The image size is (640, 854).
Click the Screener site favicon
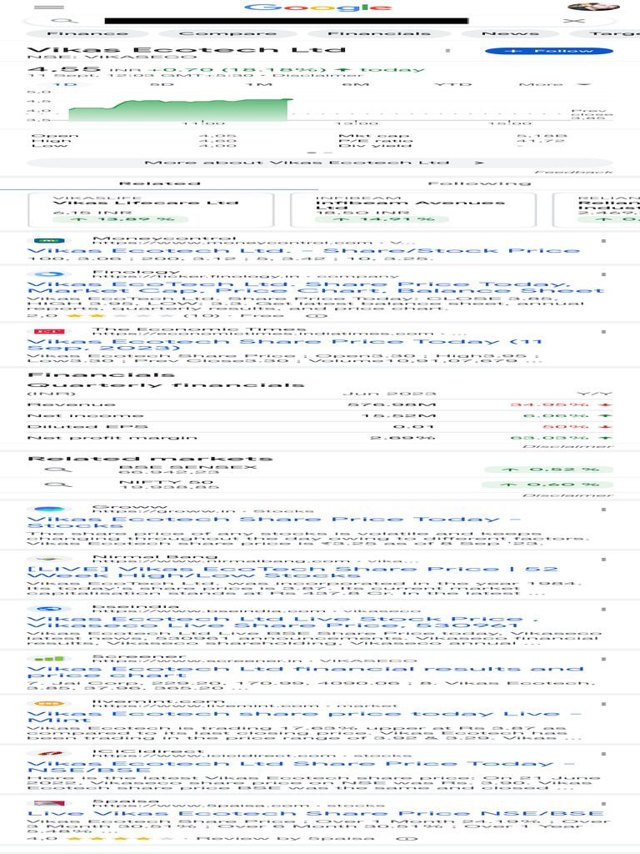point(49,659)
